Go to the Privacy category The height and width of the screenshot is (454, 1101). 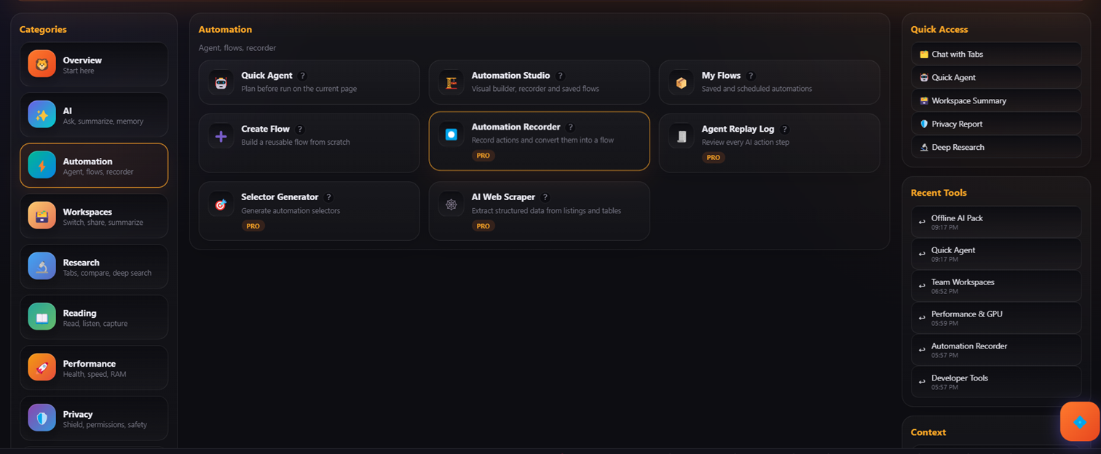(94, 418)
